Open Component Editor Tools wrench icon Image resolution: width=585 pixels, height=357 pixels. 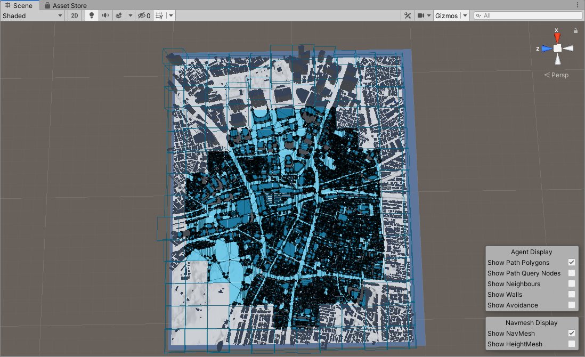[x=408, y=15]
